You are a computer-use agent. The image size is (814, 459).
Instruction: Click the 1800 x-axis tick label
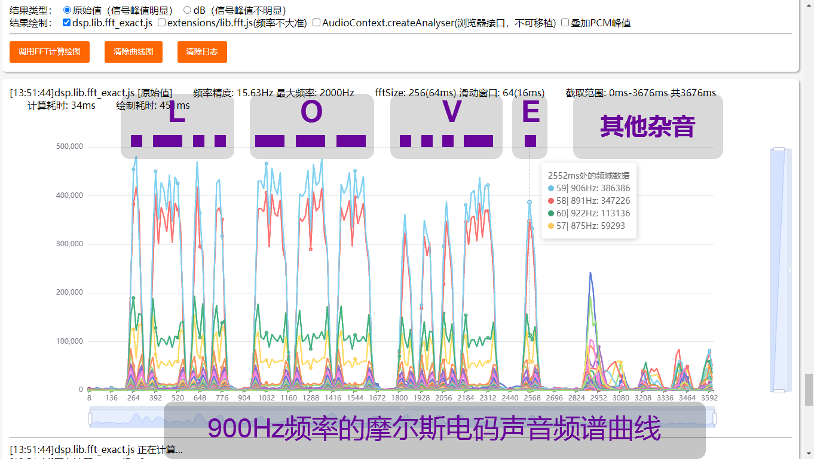(399, 397)
